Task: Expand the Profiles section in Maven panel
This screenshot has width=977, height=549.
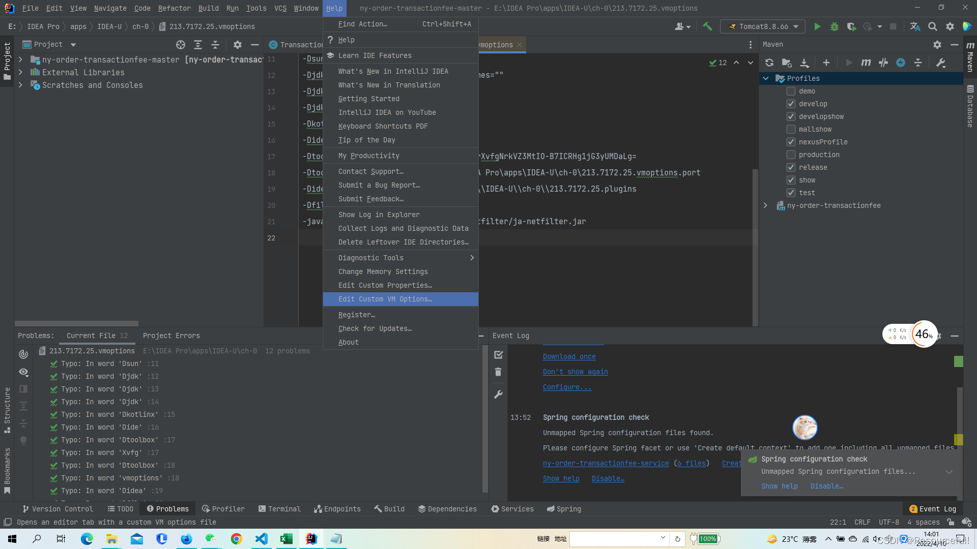Action: tap(766, 78)
